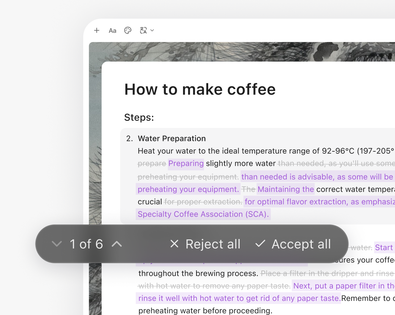Click the struck-through word 'prepare'
Screen dimensions: 395x315
pos(152,164)
